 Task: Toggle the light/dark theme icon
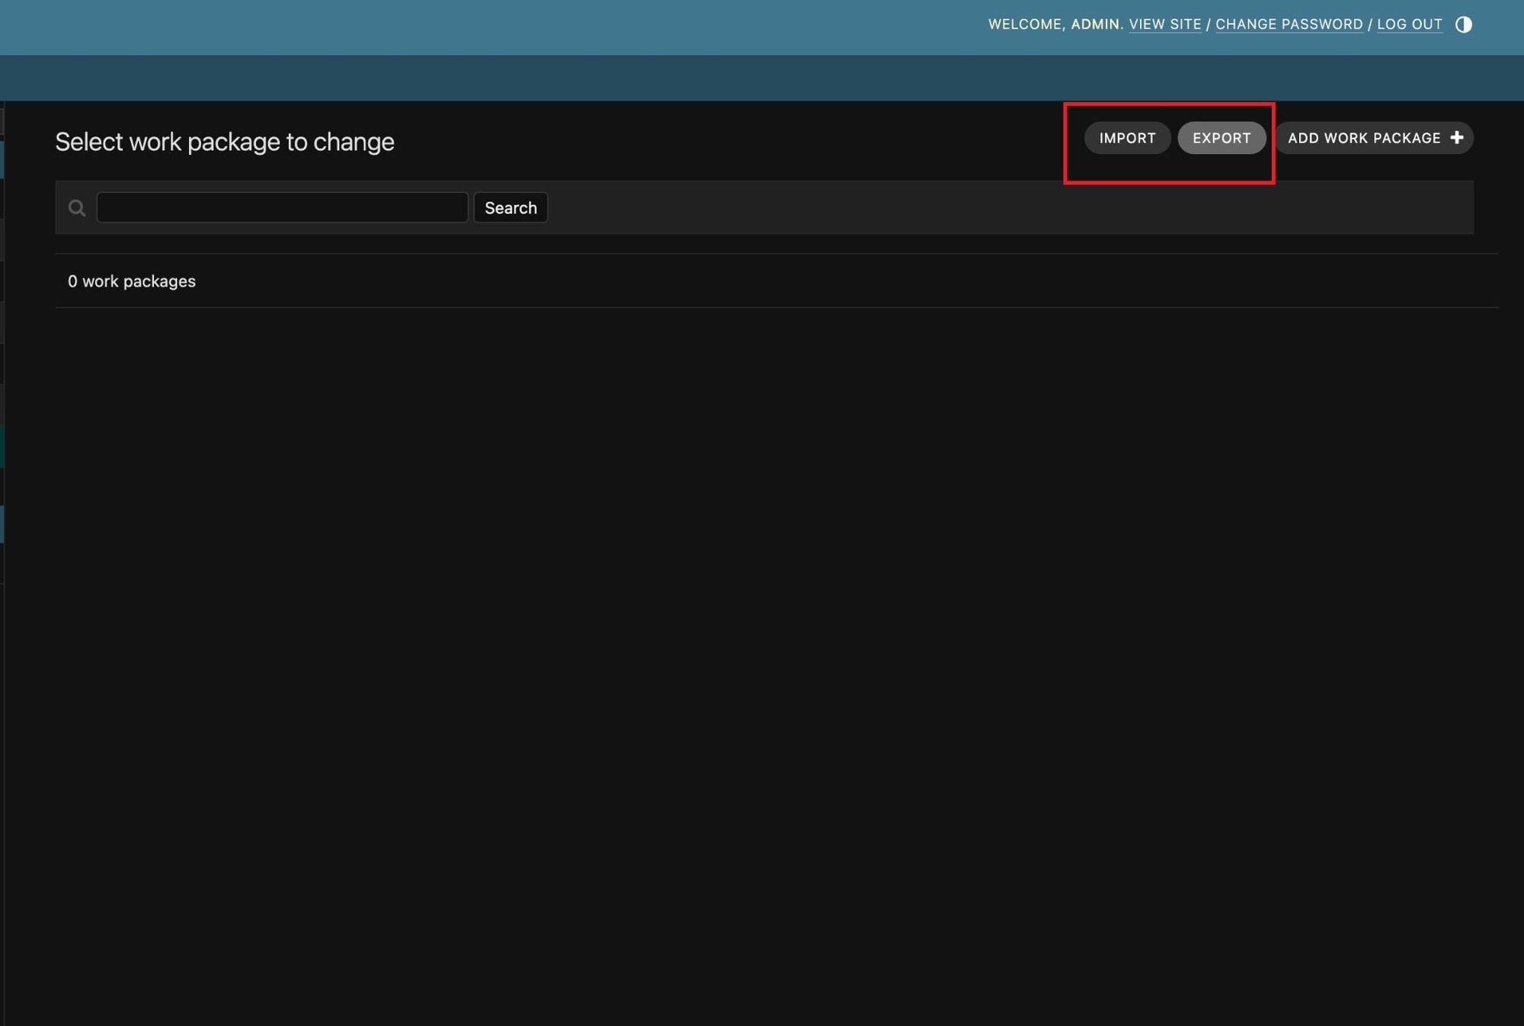click(x=1463, y=24)
